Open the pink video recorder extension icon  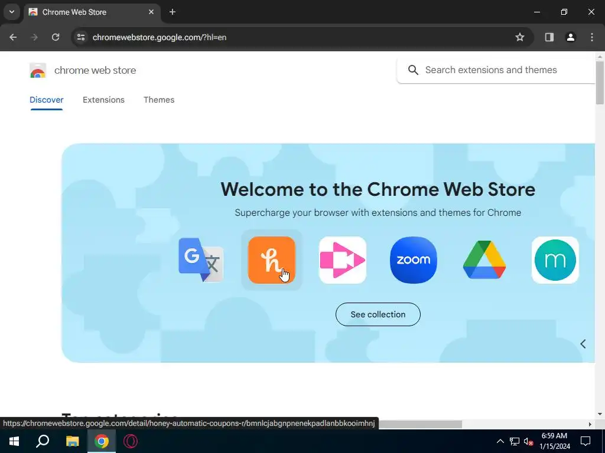click(x=343, y=260)
